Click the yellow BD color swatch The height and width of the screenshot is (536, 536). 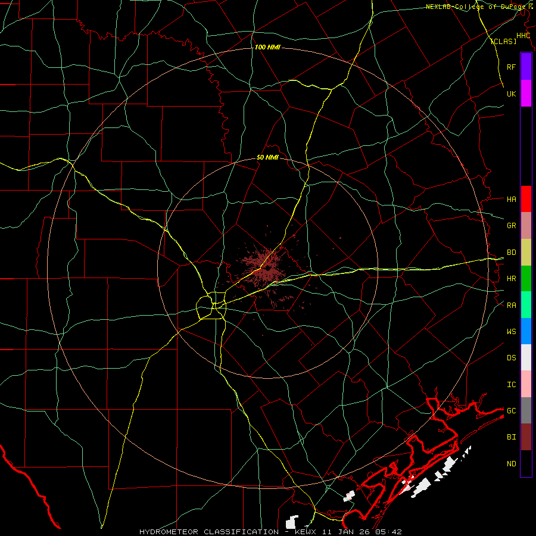[526, 253]
